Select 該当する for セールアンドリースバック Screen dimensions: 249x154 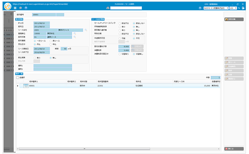click(x=119, y=23)
